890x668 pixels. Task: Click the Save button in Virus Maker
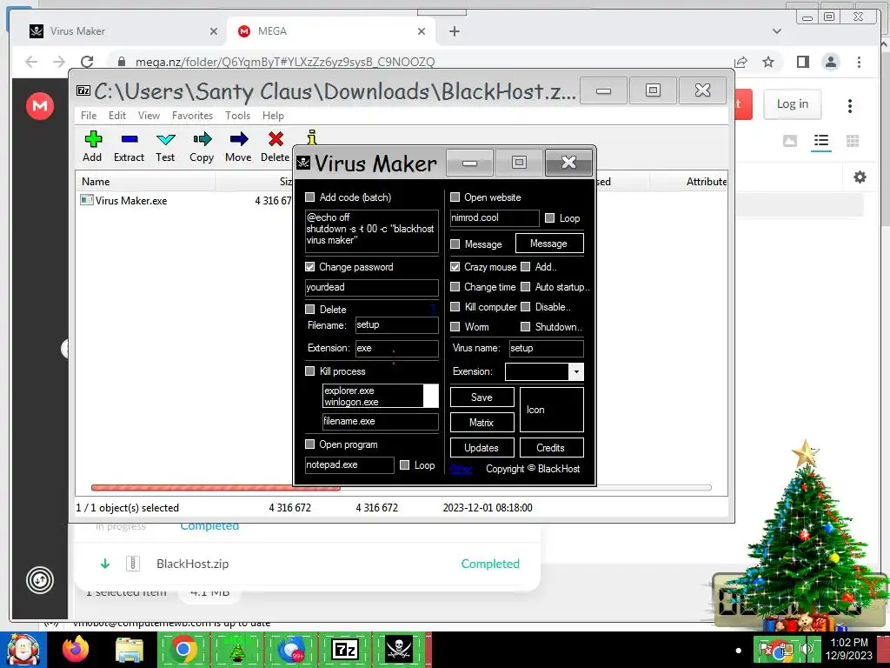click(x=482, y=397)
